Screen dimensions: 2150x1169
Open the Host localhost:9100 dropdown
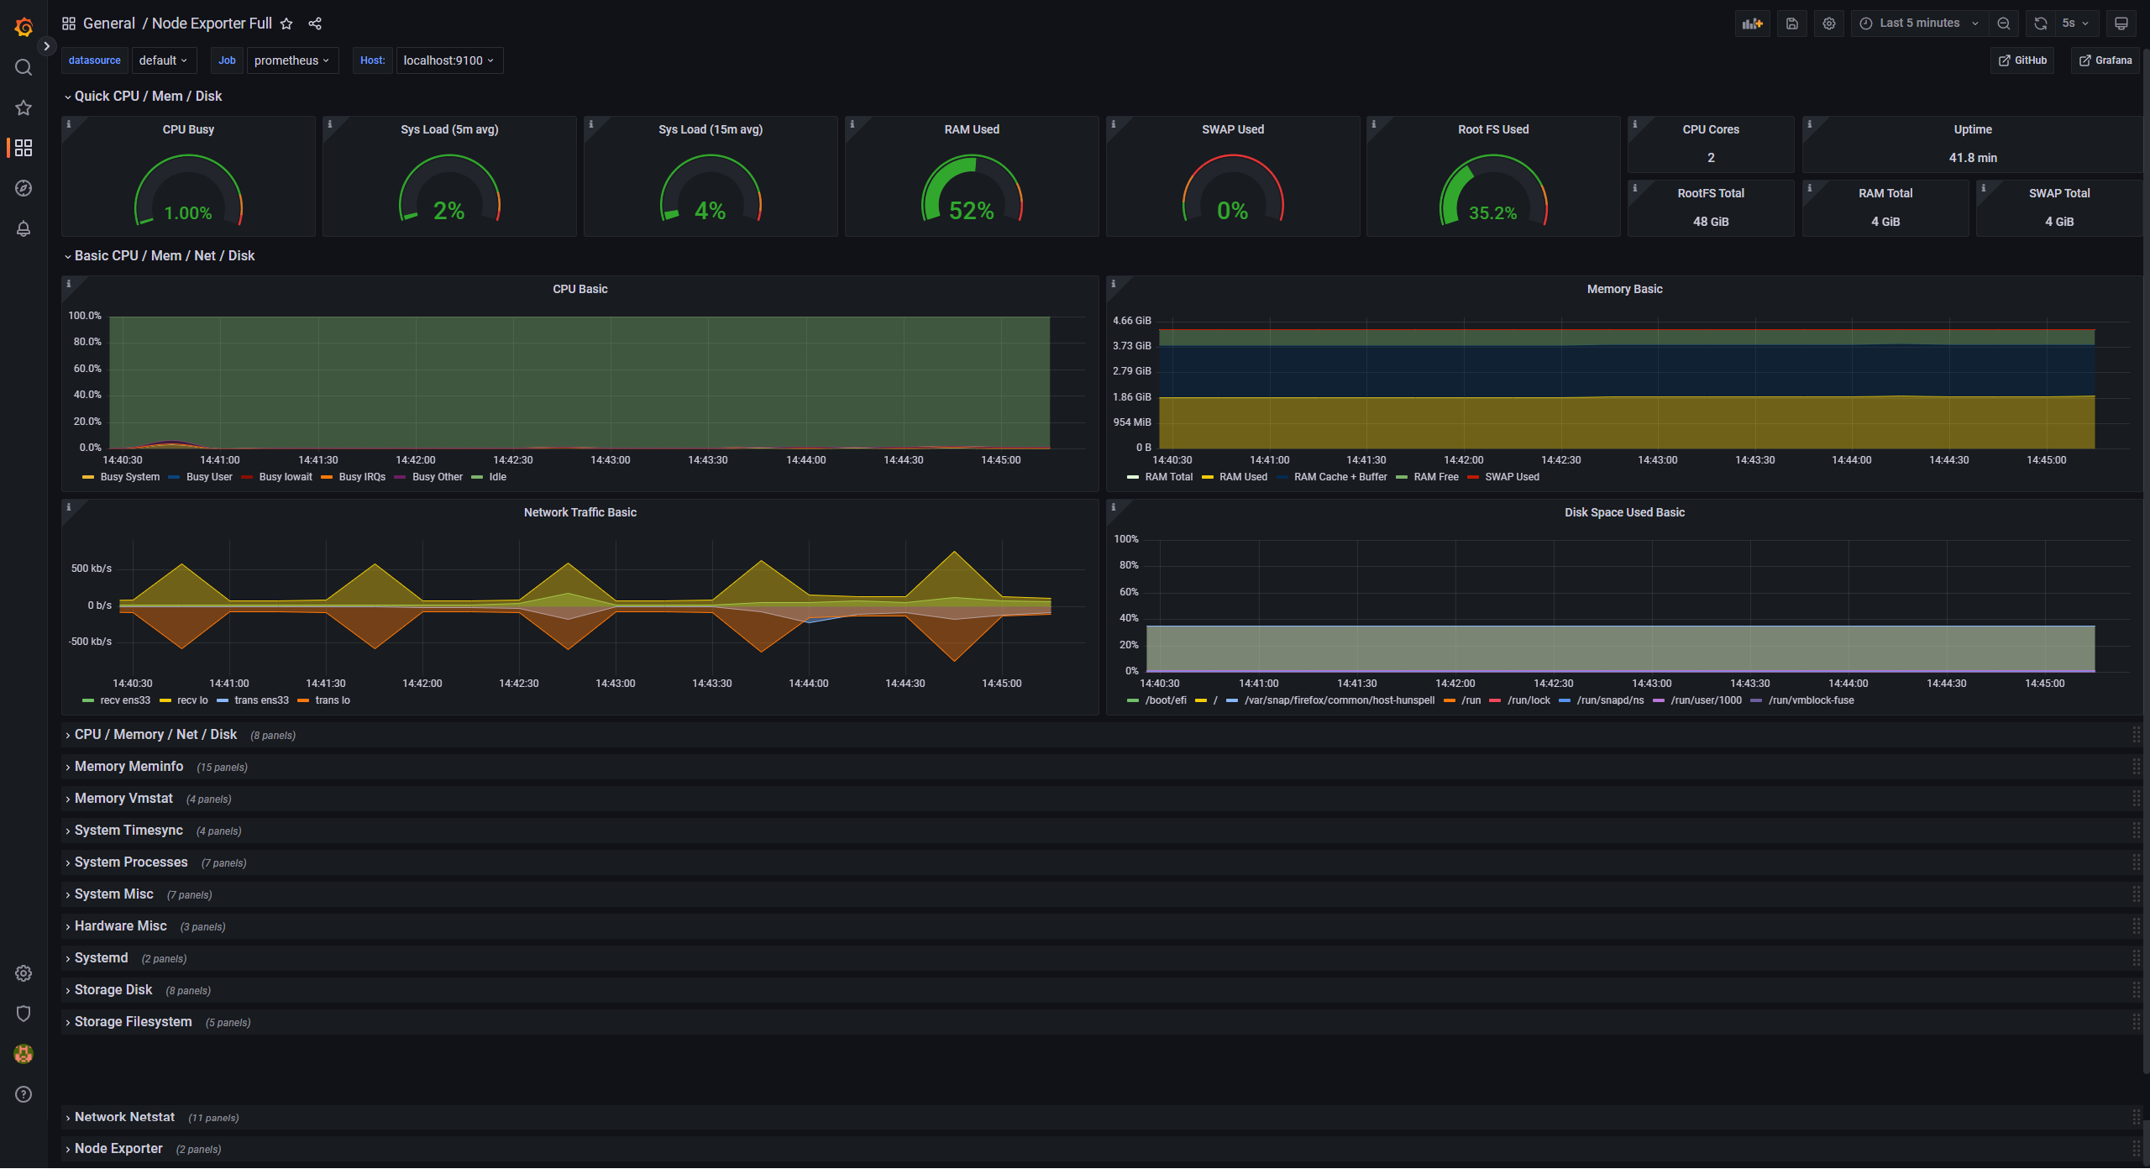[449, 60]
